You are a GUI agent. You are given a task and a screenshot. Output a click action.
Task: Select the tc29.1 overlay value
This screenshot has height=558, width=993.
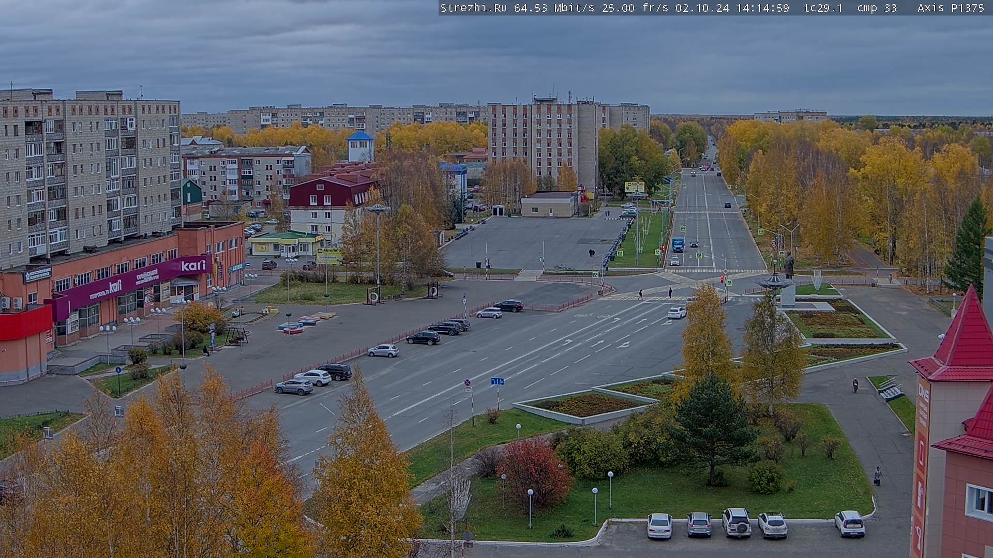[x=823, y=8]
